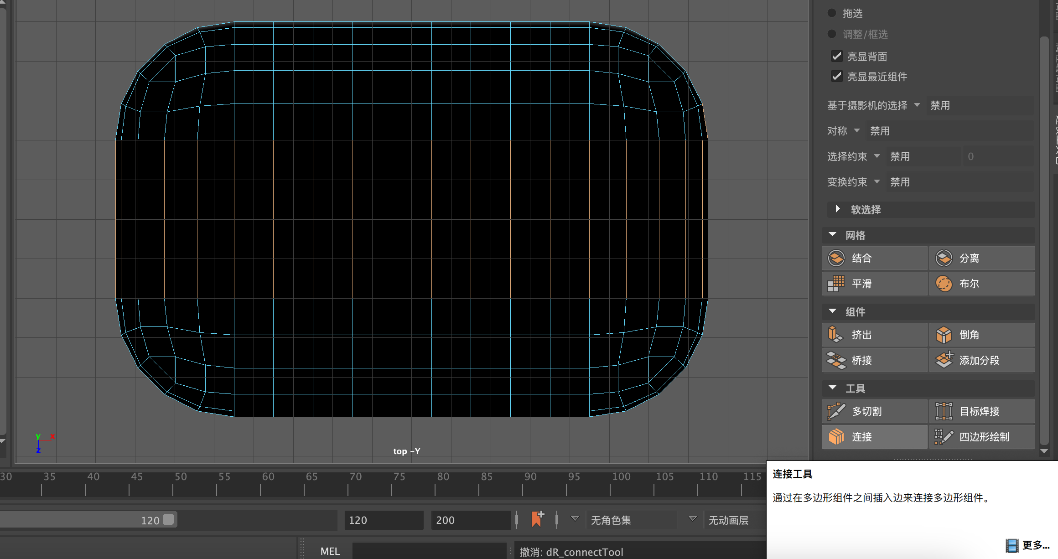The width and height of the screenshot is (1058, 559).
Task: Toggle the 亮显最近组件 checkbox
Action: click(x=836, y=77)
